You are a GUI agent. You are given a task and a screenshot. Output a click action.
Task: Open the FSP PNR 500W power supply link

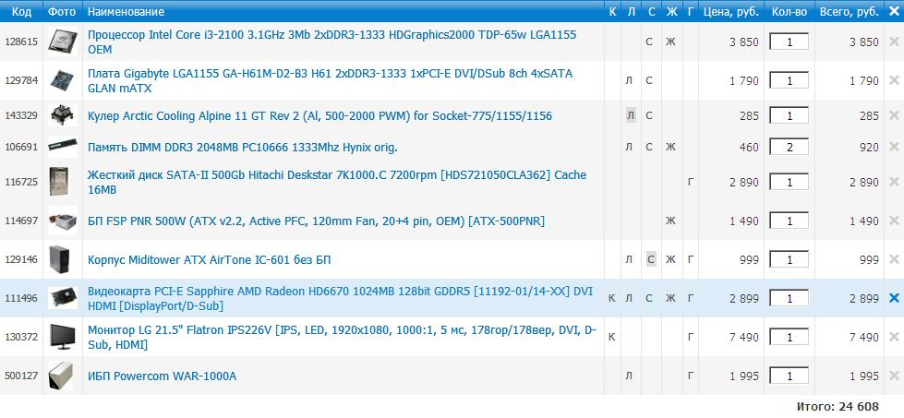[315, 221]
